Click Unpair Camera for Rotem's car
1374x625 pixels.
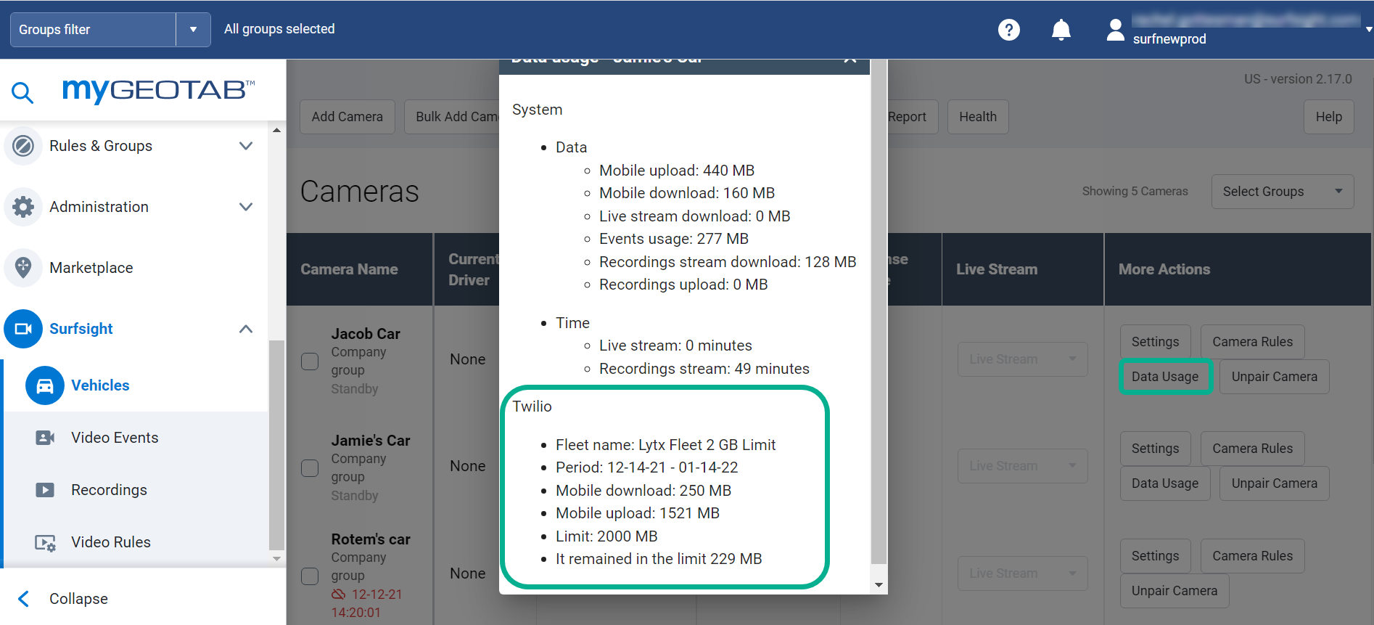point(1175,591)
